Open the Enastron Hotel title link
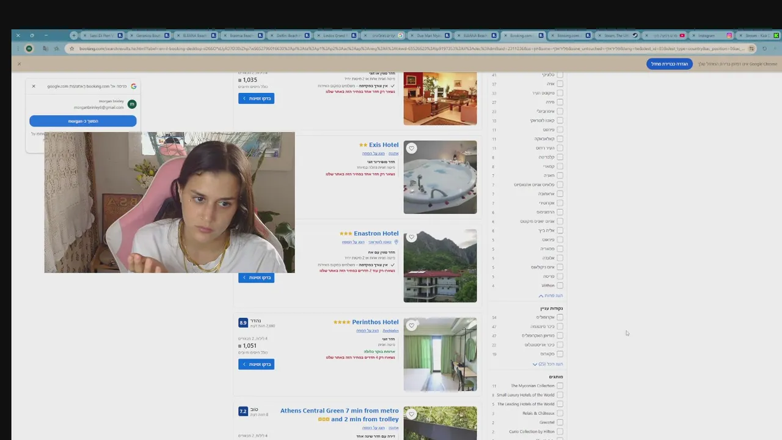The width and height of the screenshot is (782, 440). tap(376, 233)
